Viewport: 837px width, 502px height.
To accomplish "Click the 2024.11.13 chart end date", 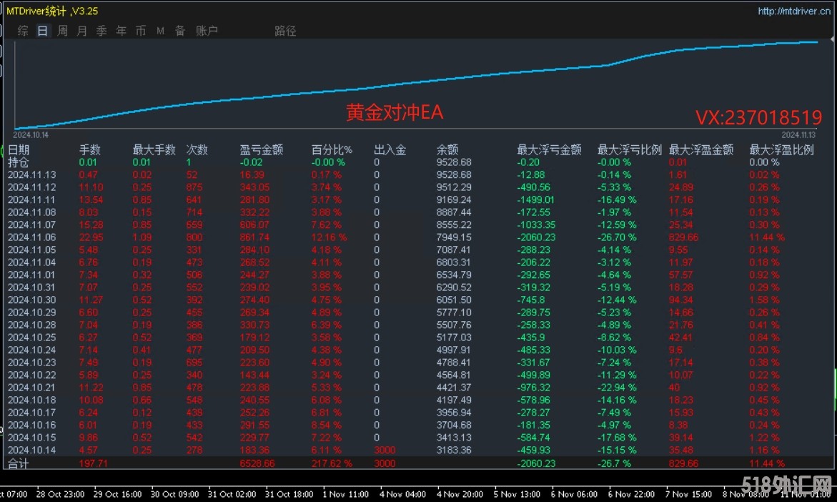I will tap(798, 135).
